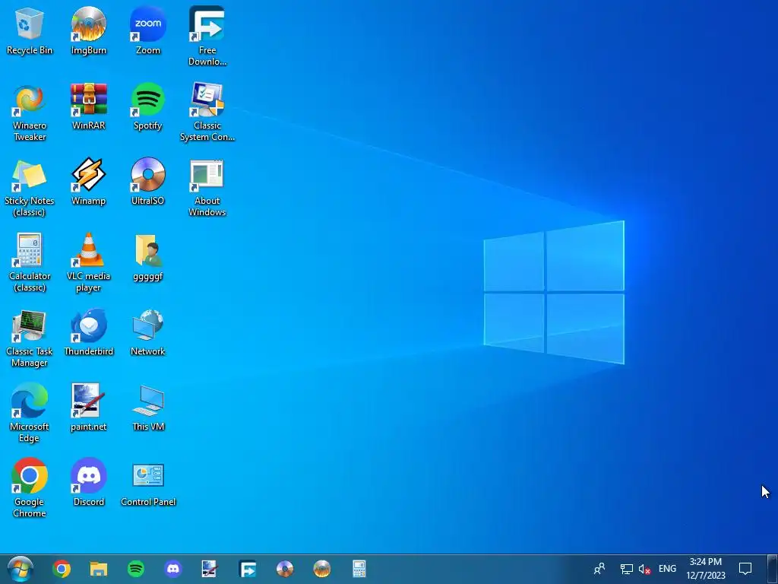Viewport: 778px width, 584px height.
Task: Launch Calculator from the taskbar
Action: 359,569
